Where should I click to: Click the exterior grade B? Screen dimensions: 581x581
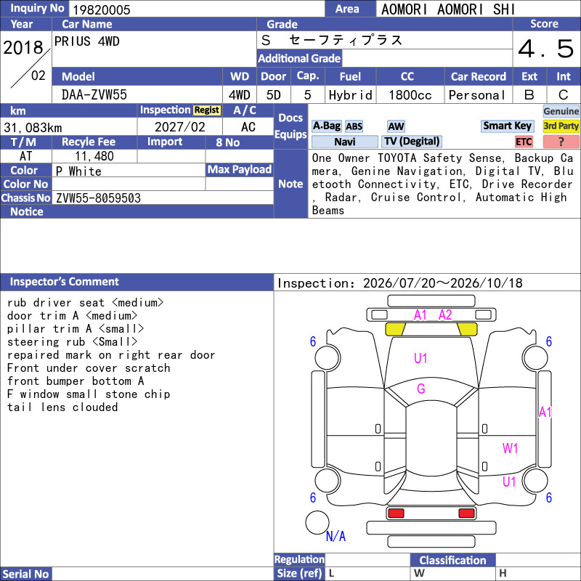529,95
